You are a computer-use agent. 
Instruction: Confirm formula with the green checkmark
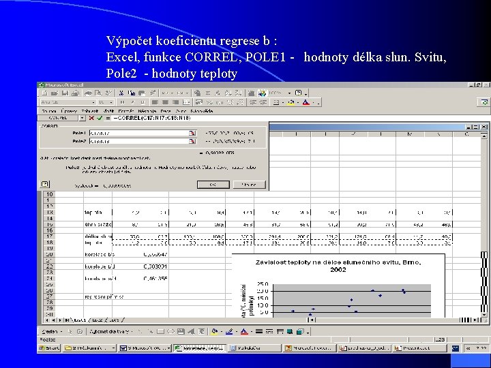[100, 118]
